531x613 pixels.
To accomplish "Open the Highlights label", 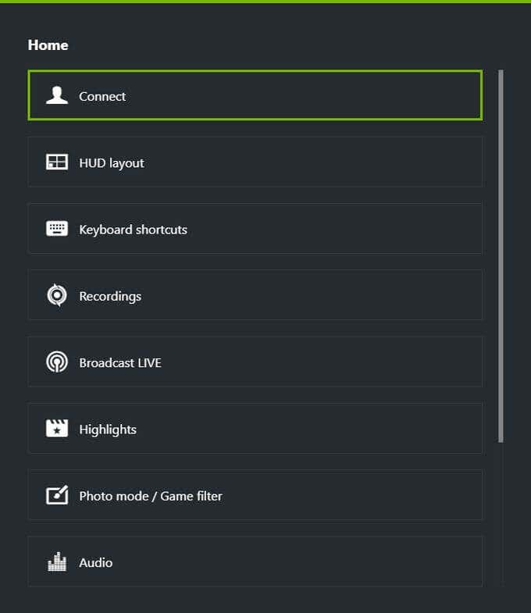I will (108, 429).
